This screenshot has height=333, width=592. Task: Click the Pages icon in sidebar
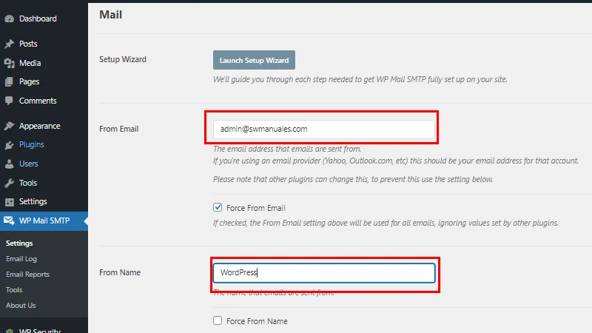coord(10,82)
